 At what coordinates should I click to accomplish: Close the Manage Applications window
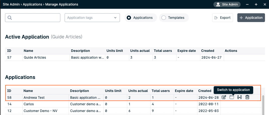(x=264, y=5)
